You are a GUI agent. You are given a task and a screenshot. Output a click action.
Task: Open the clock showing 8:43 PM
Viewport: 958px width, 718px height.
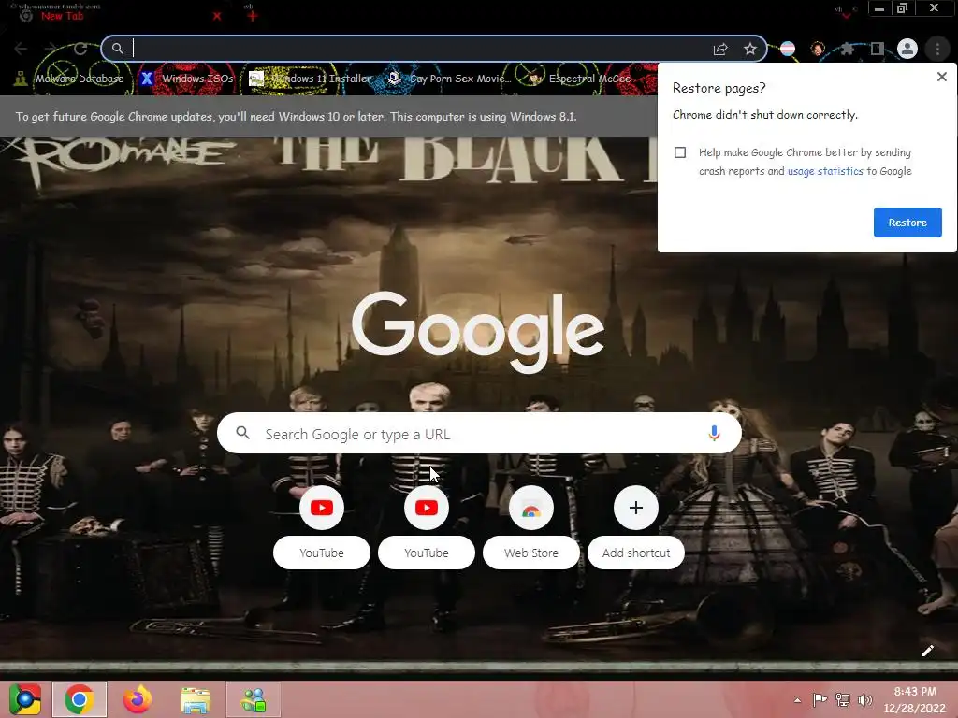tap(915, 699)
